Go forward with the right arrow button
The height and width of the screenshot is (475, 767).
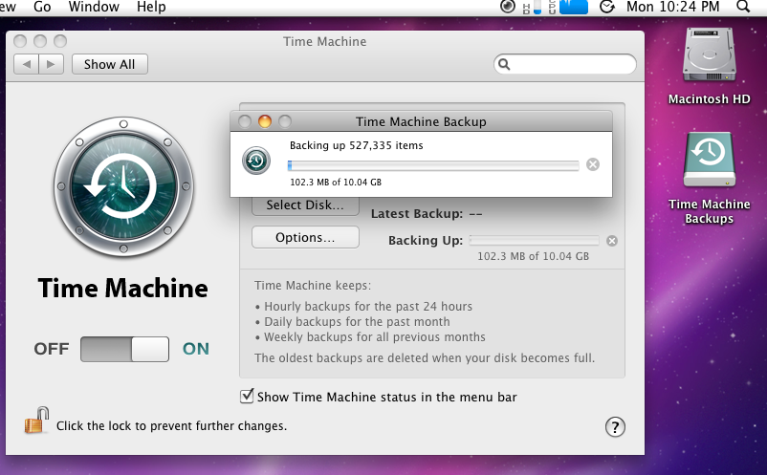tap(51, 64)
